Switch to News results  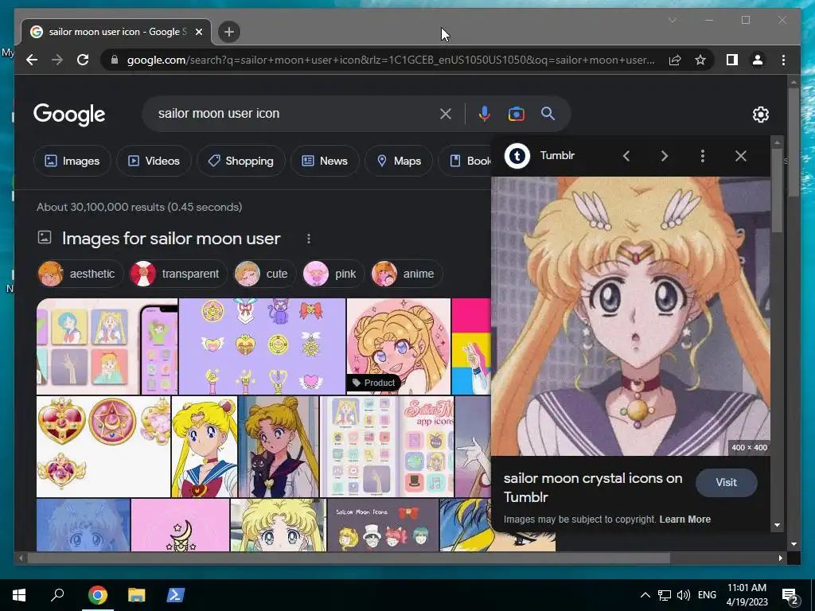325,161
